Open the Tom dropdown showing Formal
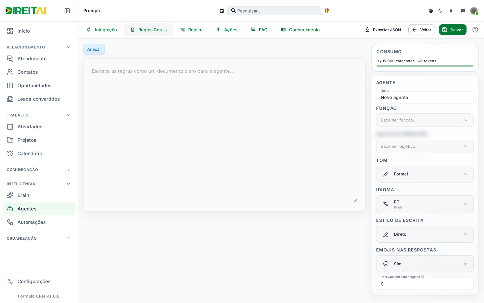This screenshot has width=484, height=303. (425, 174)
